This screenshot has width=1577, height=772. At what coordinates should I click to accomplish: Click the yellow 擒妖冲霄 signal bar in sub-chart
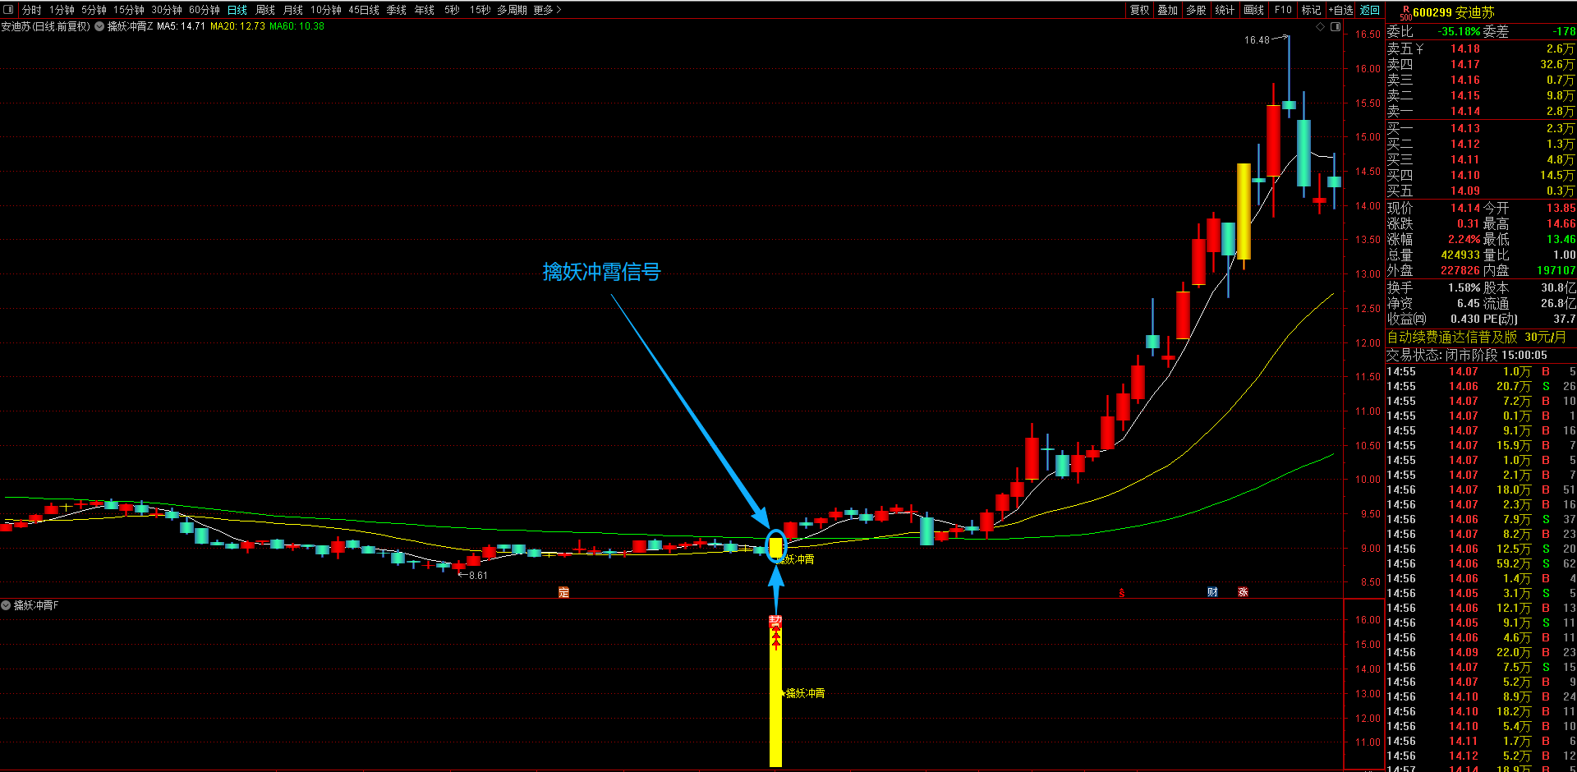[775, 698]
